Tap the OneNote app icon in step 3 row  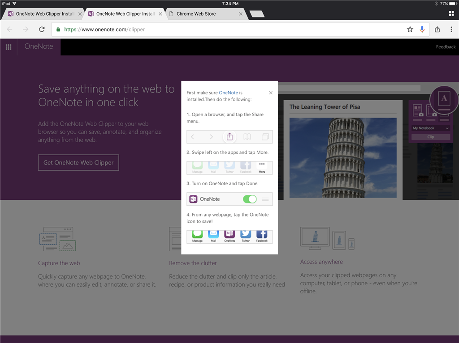pos(193,199)
